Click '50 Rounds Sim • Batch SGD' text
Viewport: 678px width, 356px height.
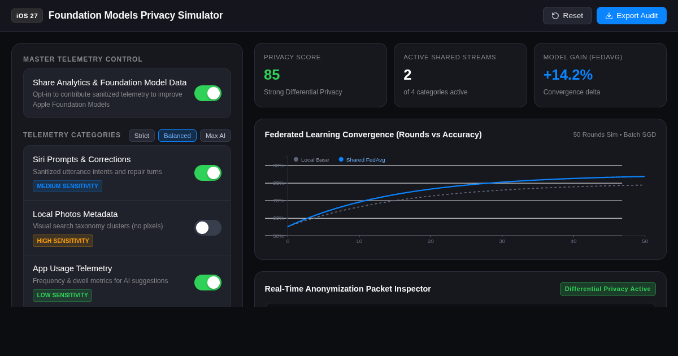[x=615, y=134]
